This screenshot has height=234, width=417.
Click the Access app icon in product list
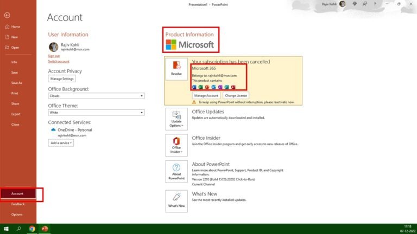[233, 87]
